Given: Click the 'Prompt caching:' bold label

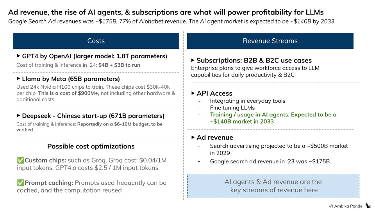Looking at the screenshot, I should click(x=49, y=183).
